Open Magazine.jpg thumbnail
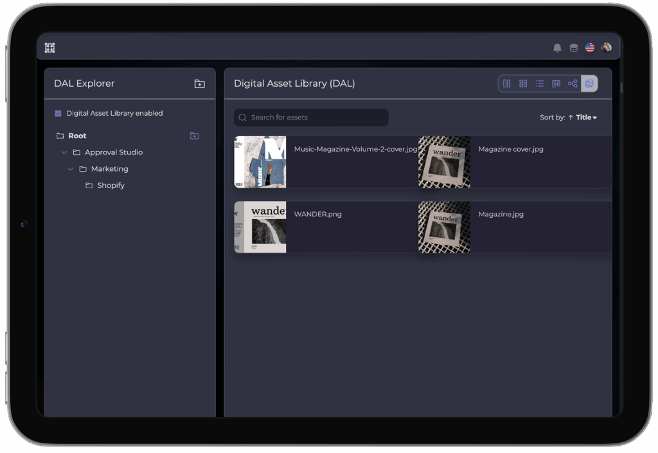Viewport: 658px width, 453px height. point(445,227)
